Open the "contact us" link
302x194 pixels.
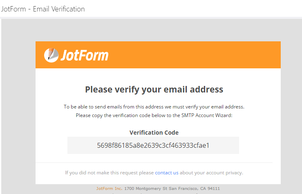167,173
